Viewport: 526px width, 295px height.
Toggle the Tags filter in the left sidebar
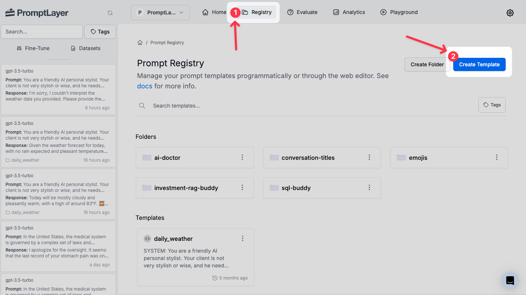[100, 32]
